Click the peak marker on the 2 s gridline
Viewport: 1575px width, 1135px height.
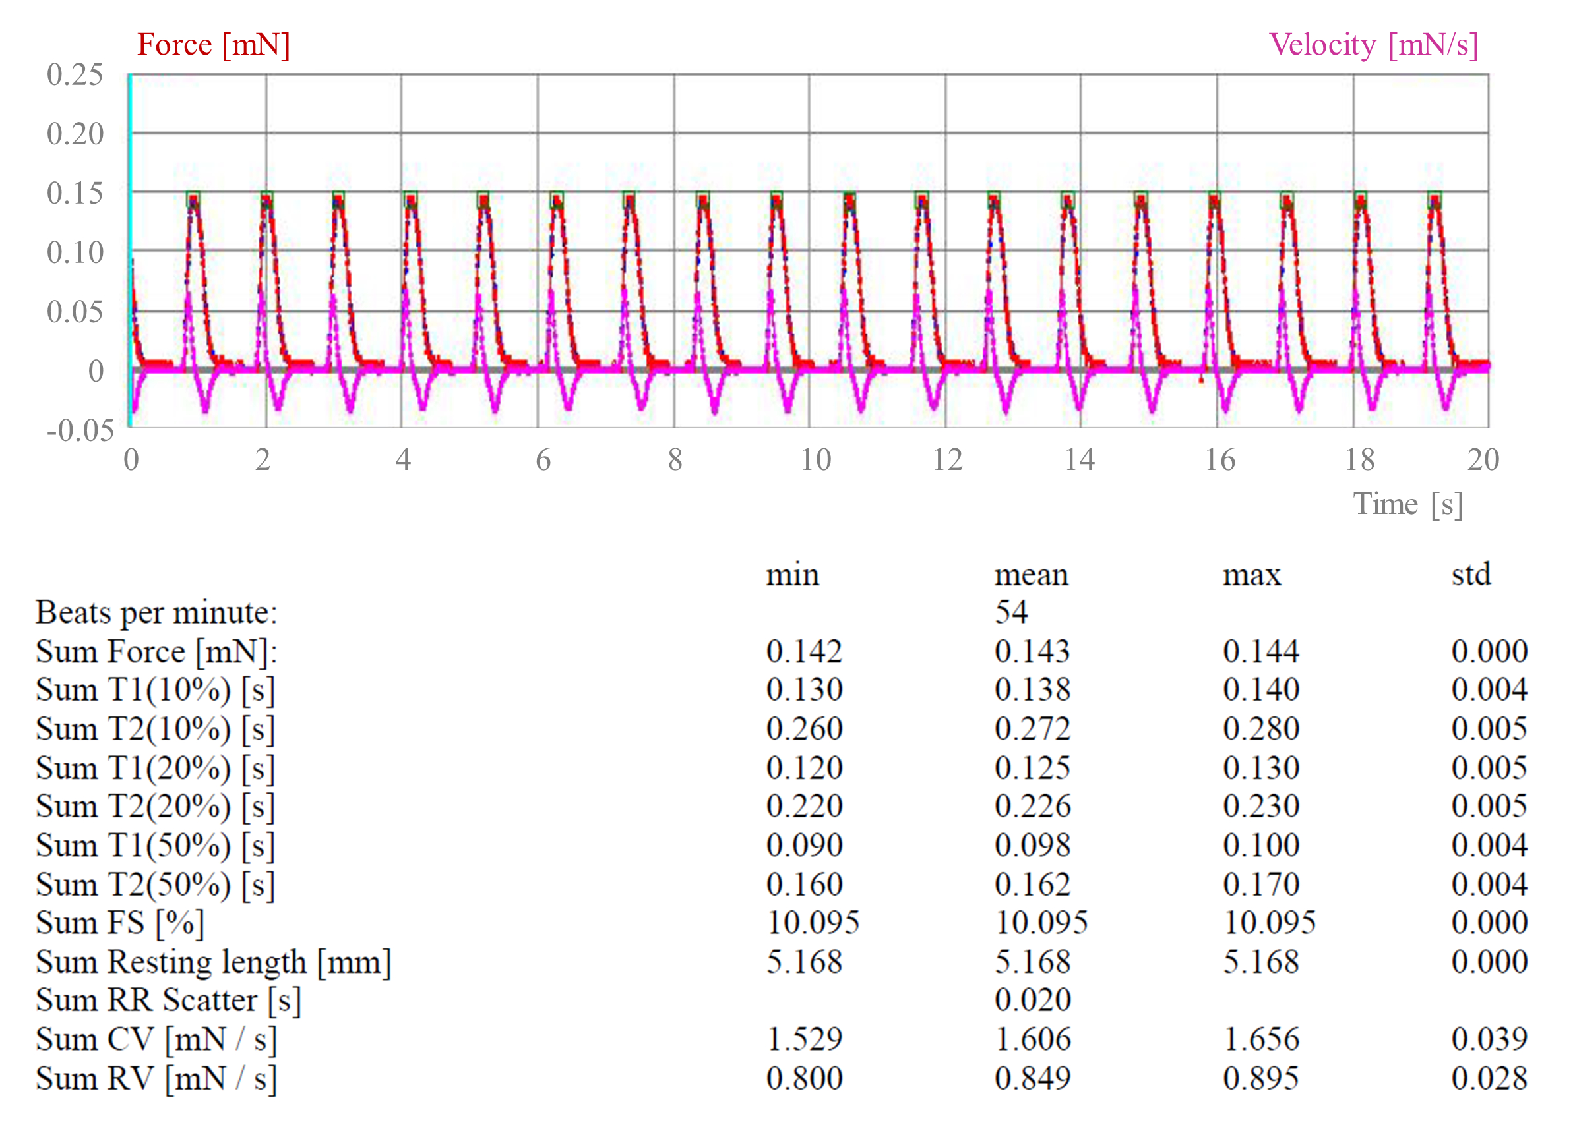266,199
